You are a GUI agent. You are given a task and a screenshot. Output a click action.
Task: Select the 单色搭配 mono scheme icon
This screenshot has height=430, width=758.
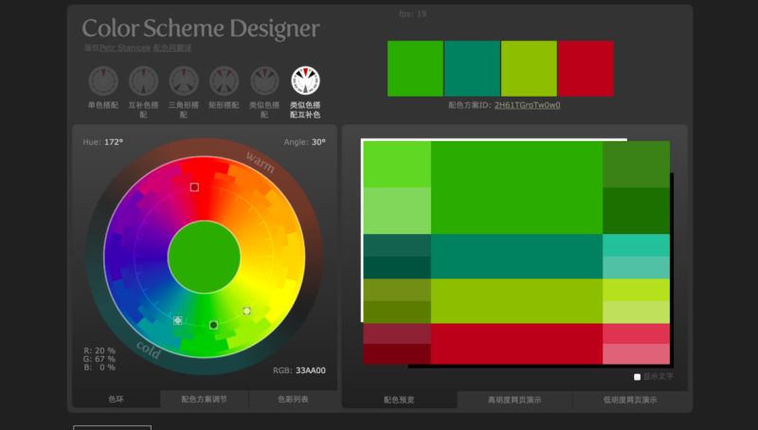(x=102, y=80)
